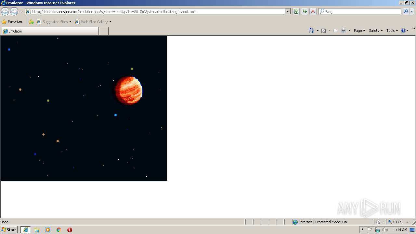Viewport: 416px width, 234px height.
Task: Open the search provider dropdown
Action: 412,12
